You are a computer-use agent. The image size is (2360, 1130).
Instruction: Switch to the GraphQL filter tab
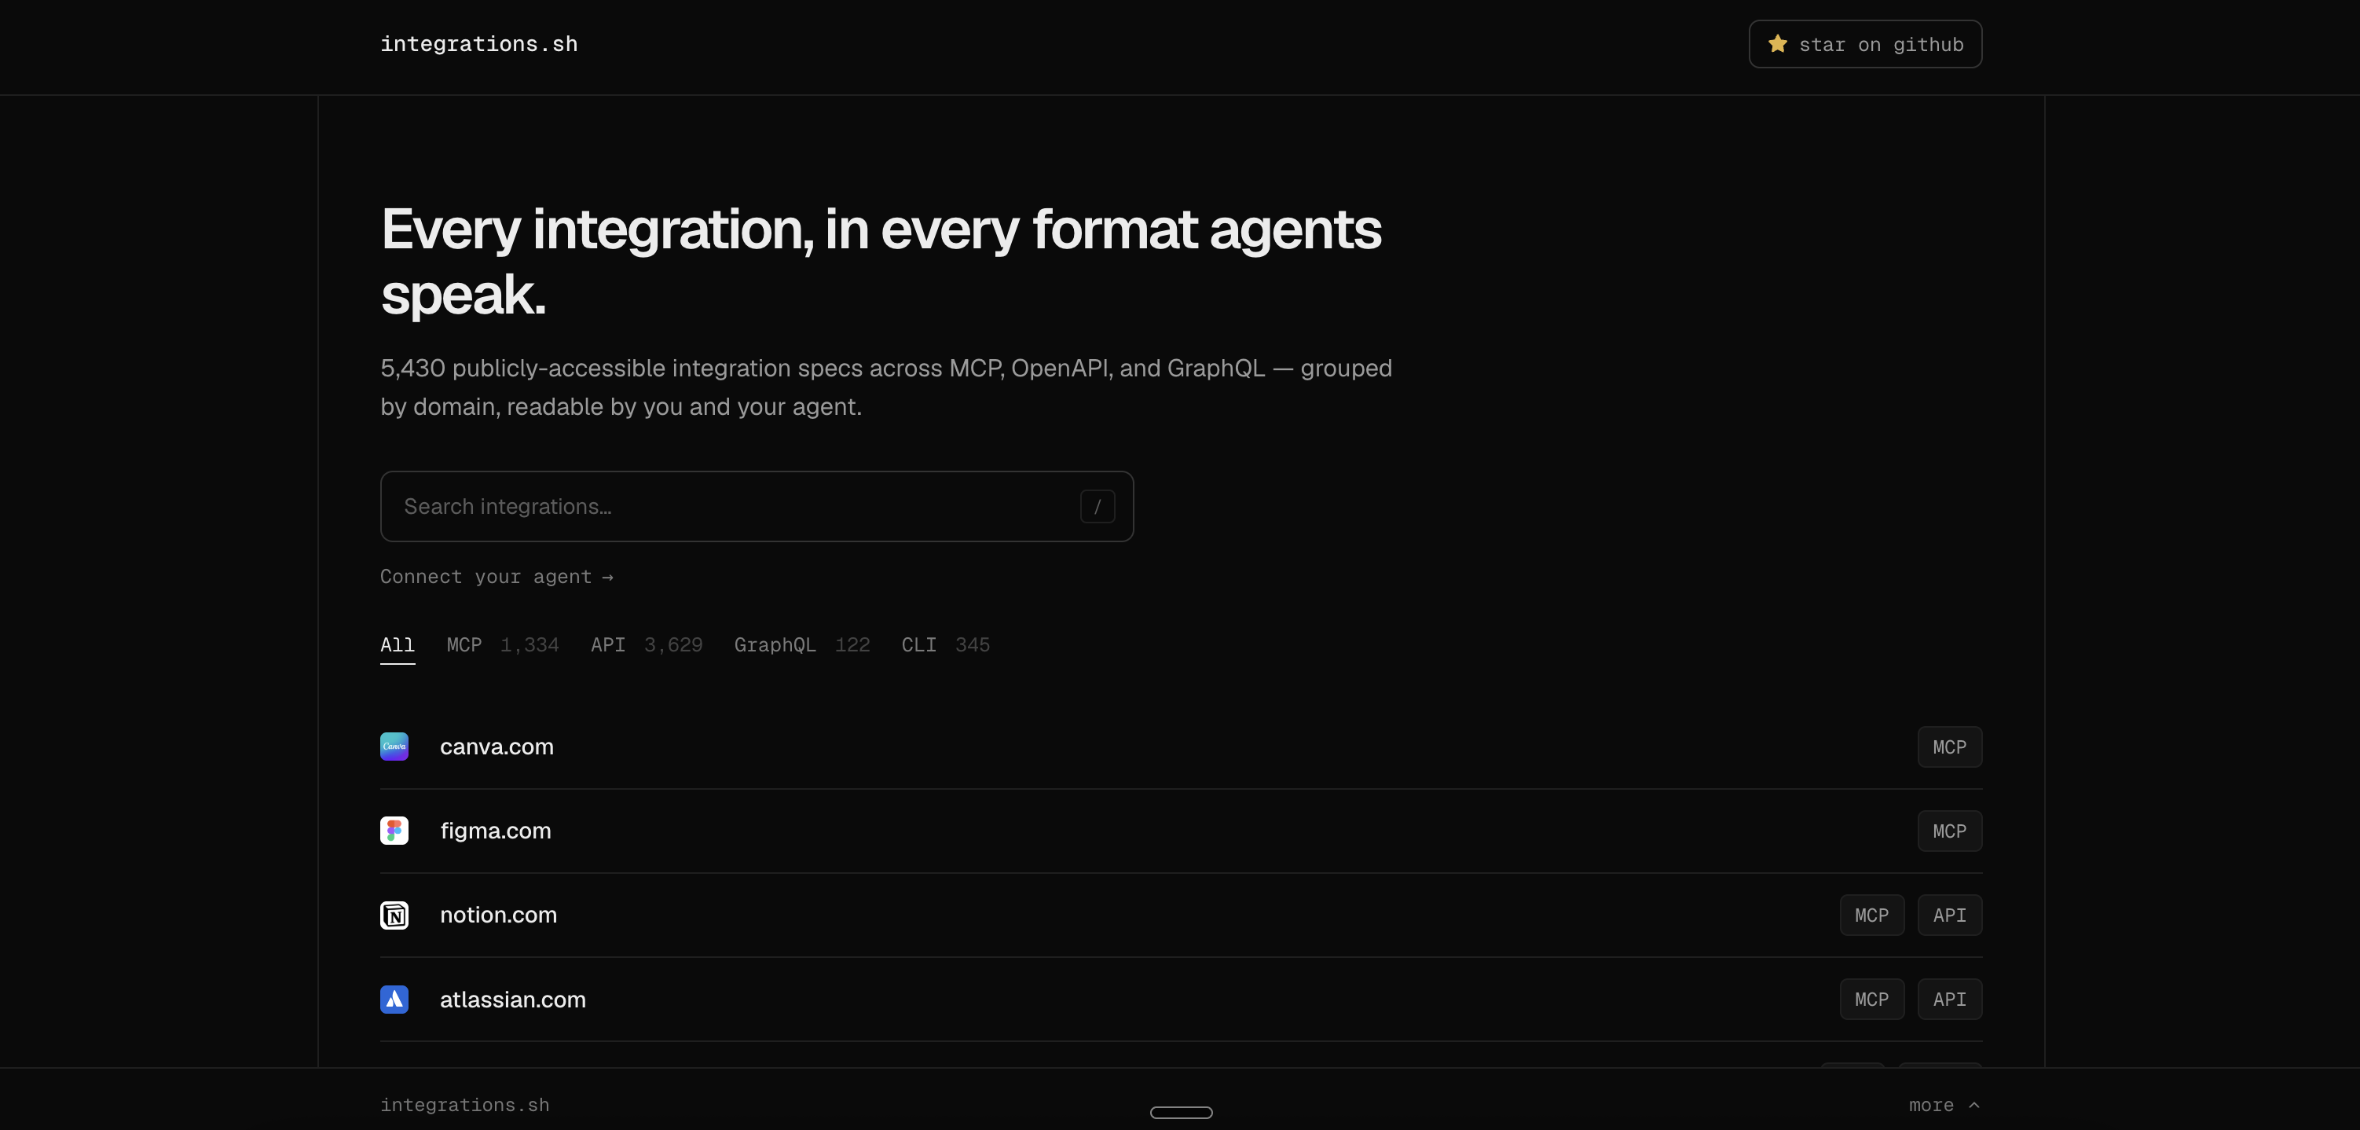801,645
